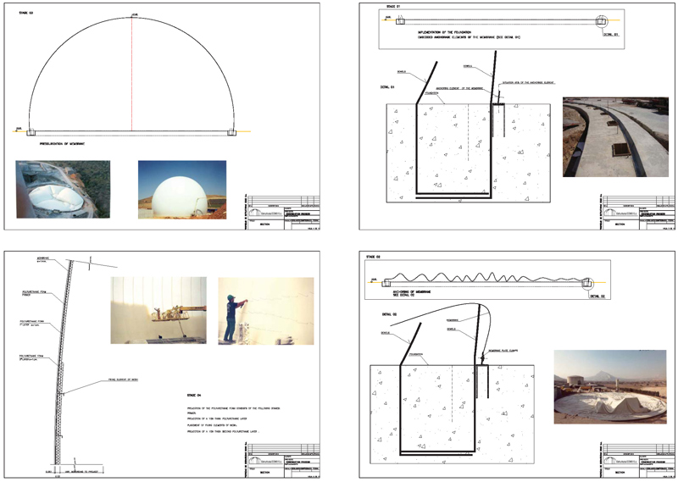The image size is (678, 482).
Task: Click the dome logo in the Stage 02 title block
Action: tap(610, 461)
